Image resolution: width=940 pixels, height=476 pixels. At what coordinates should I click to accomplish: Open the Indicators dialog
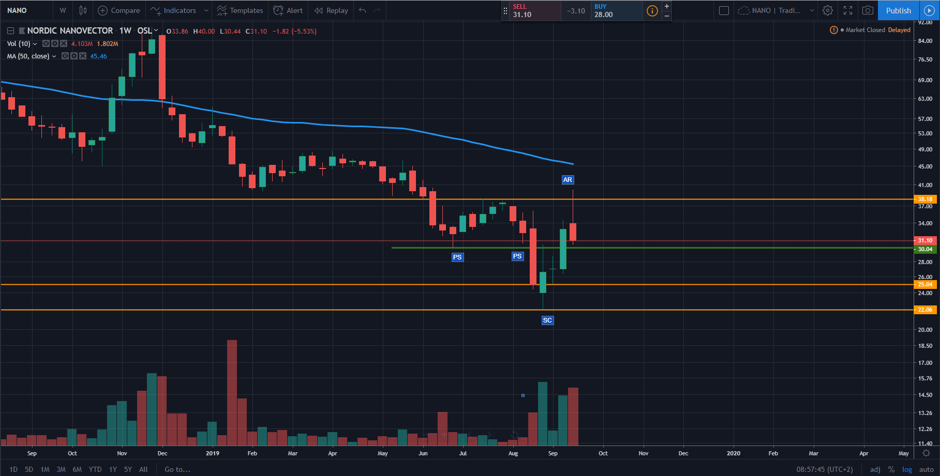pos(173,10)
